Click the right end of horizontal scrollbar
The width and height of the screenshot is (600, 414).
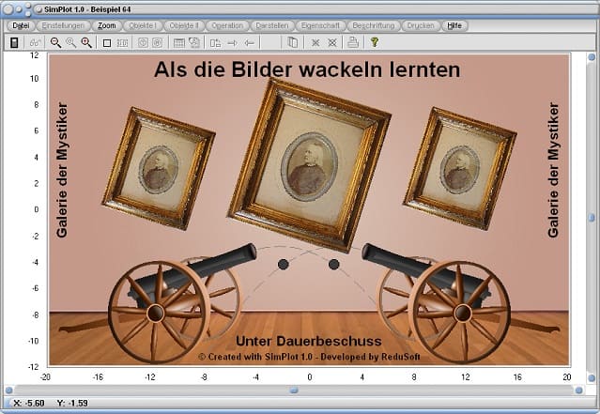click(579, 391)
